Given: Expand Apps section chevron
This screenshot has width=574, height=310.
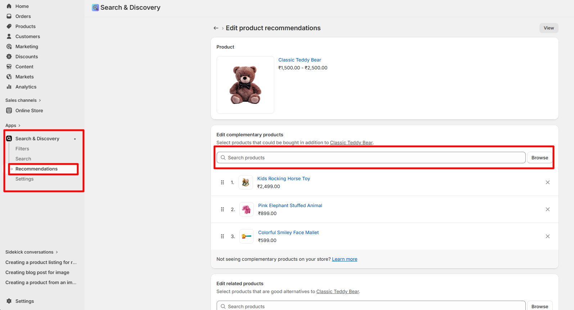Looking at the screenshot, I should 19,126.
